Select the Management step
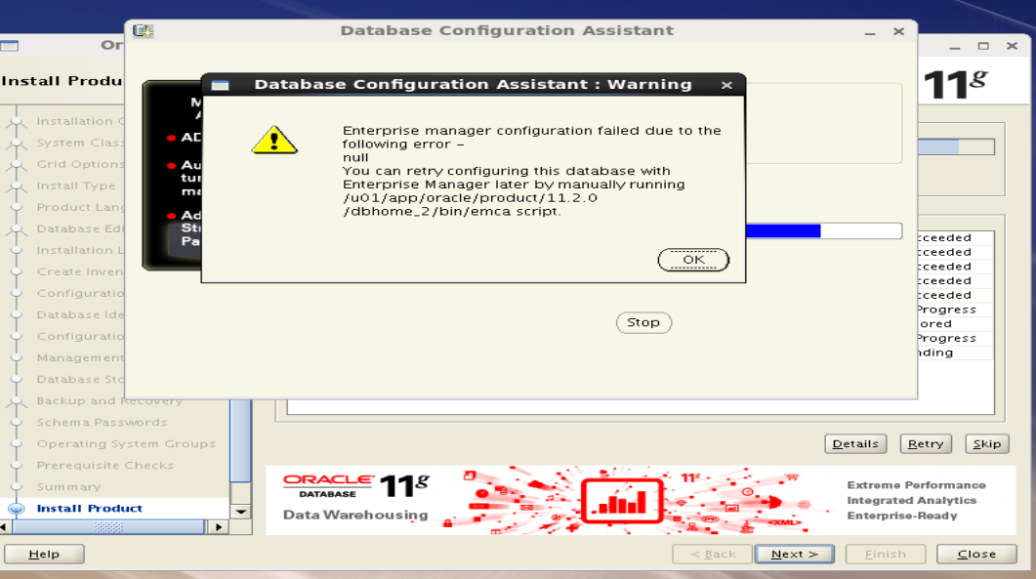The width and height of the screenshot is (1036, 579). (x=80, y=357)
